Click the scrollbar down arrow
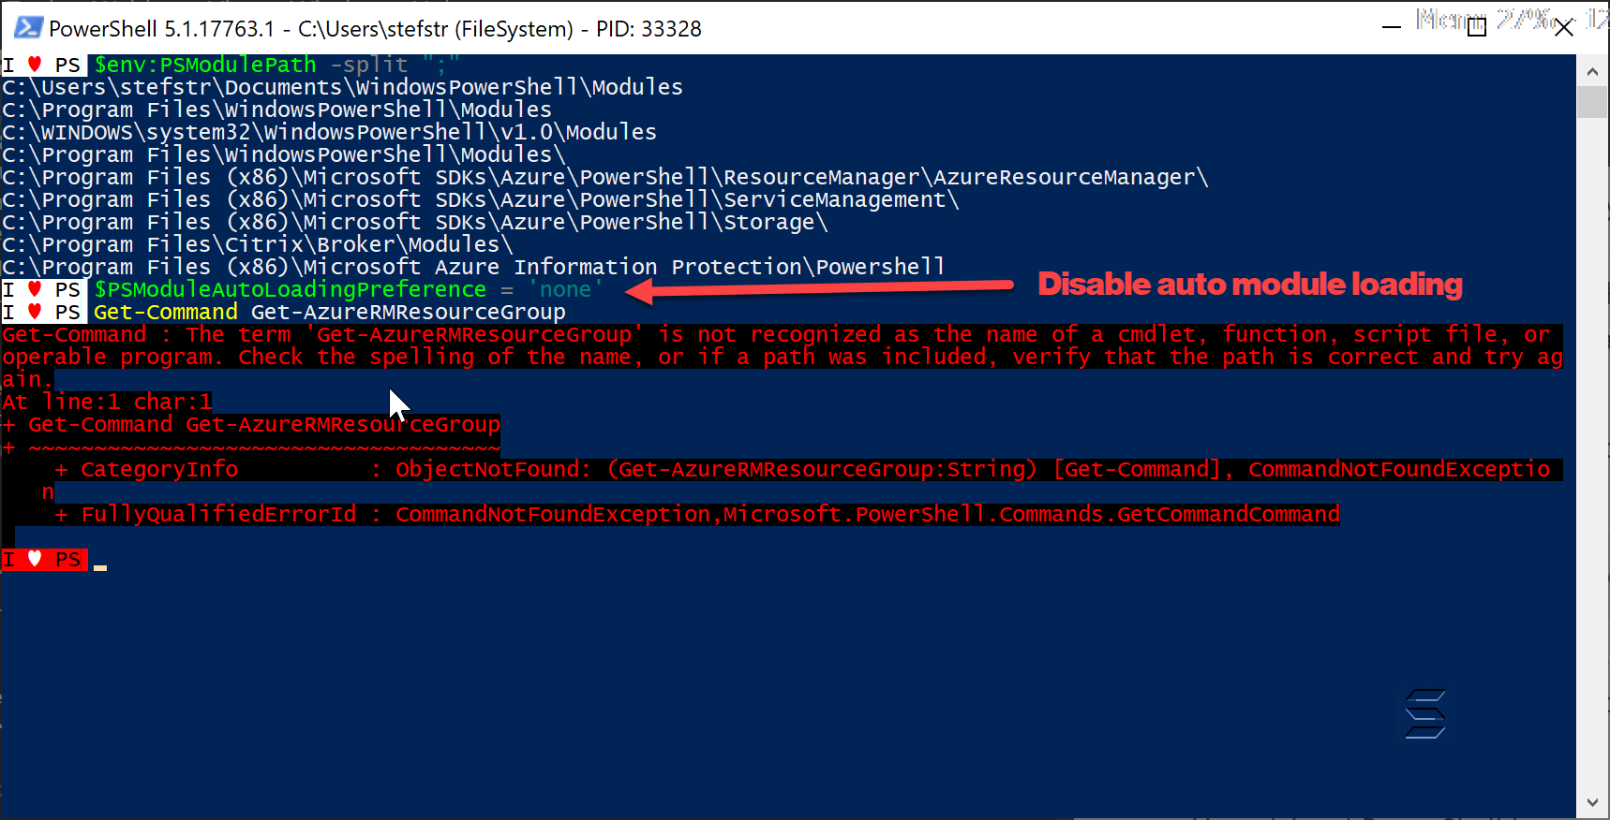The image size is (1610, 820). (x=1592, y=802)
